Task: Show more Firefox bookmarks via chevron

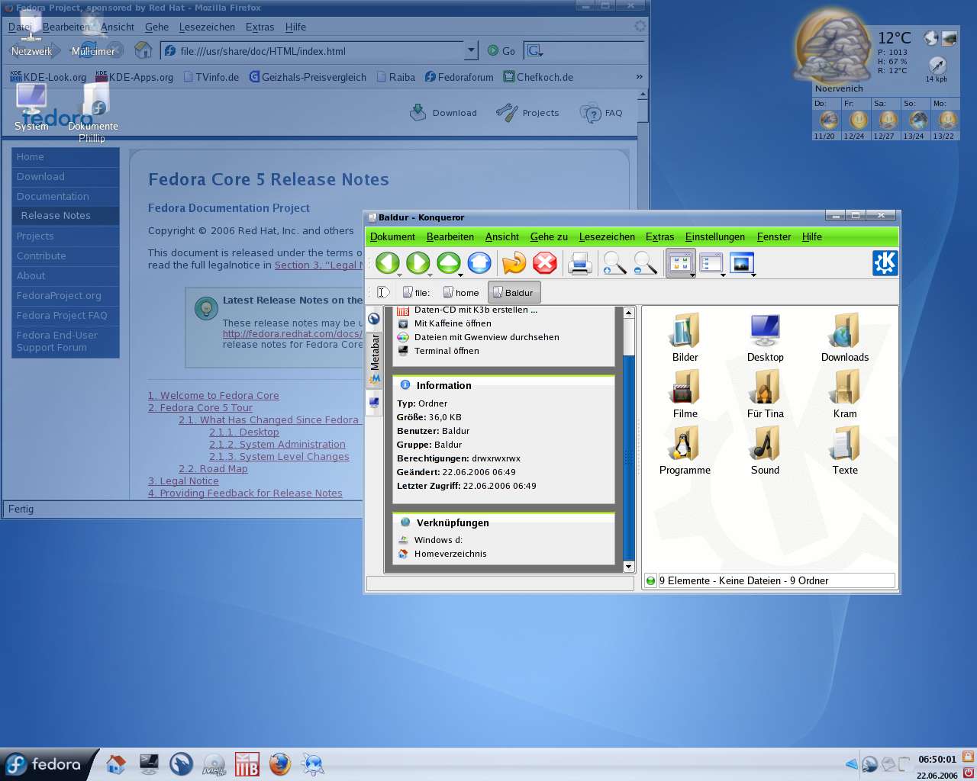Action: tap(639, 76)
